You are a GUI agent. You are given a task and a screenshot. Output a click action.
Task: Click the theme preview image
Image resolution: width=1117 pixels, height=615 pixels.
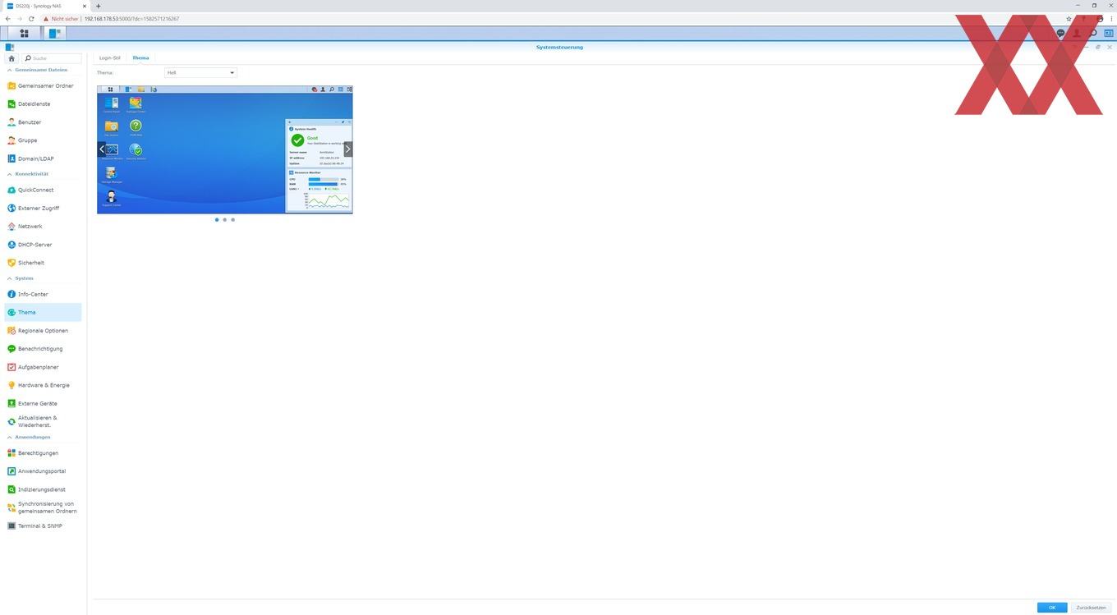[x=225, y=149]
